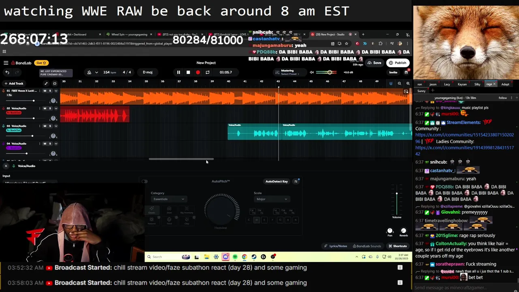Open AutoPitch advanced settings icon
Viewport: 519px width, 292px height.
coord(296,181)
